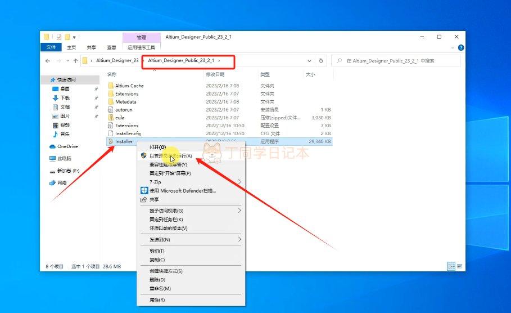Open 下载 in the navigation pane
This screenshot has width=511, height=313.
coord(65,98)
